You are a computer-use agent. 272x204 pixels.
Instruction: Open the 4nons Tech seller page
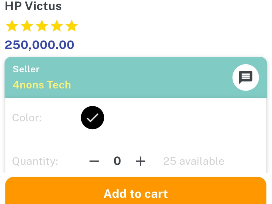tap(42, 85)
